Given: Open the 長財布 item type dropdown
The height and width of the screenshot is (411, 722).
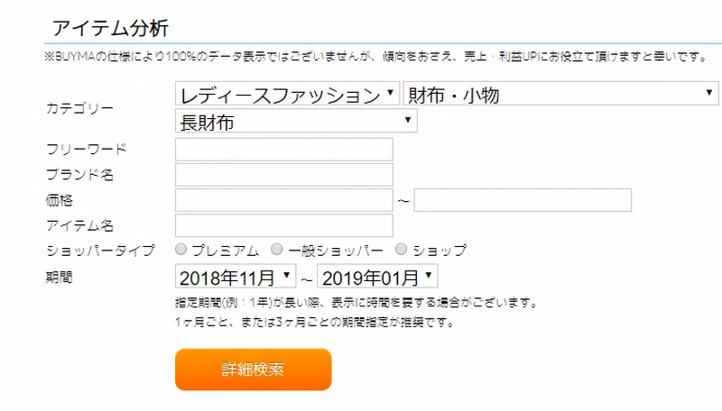Looking at the screenshot, I should [x=296, y=121].
